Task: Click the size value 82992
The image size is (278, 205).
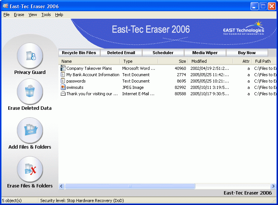Action: 180,87
